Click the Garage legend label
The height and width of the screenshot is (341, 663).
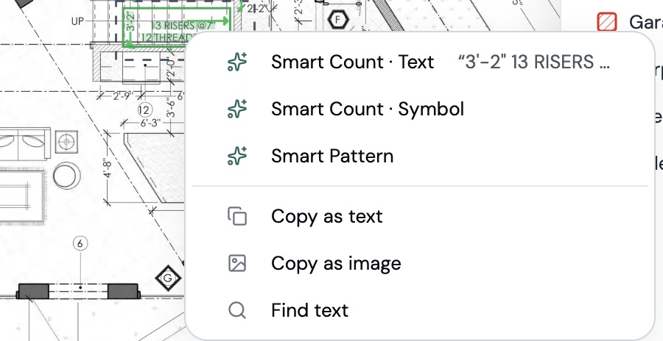(x=646, y=22)
